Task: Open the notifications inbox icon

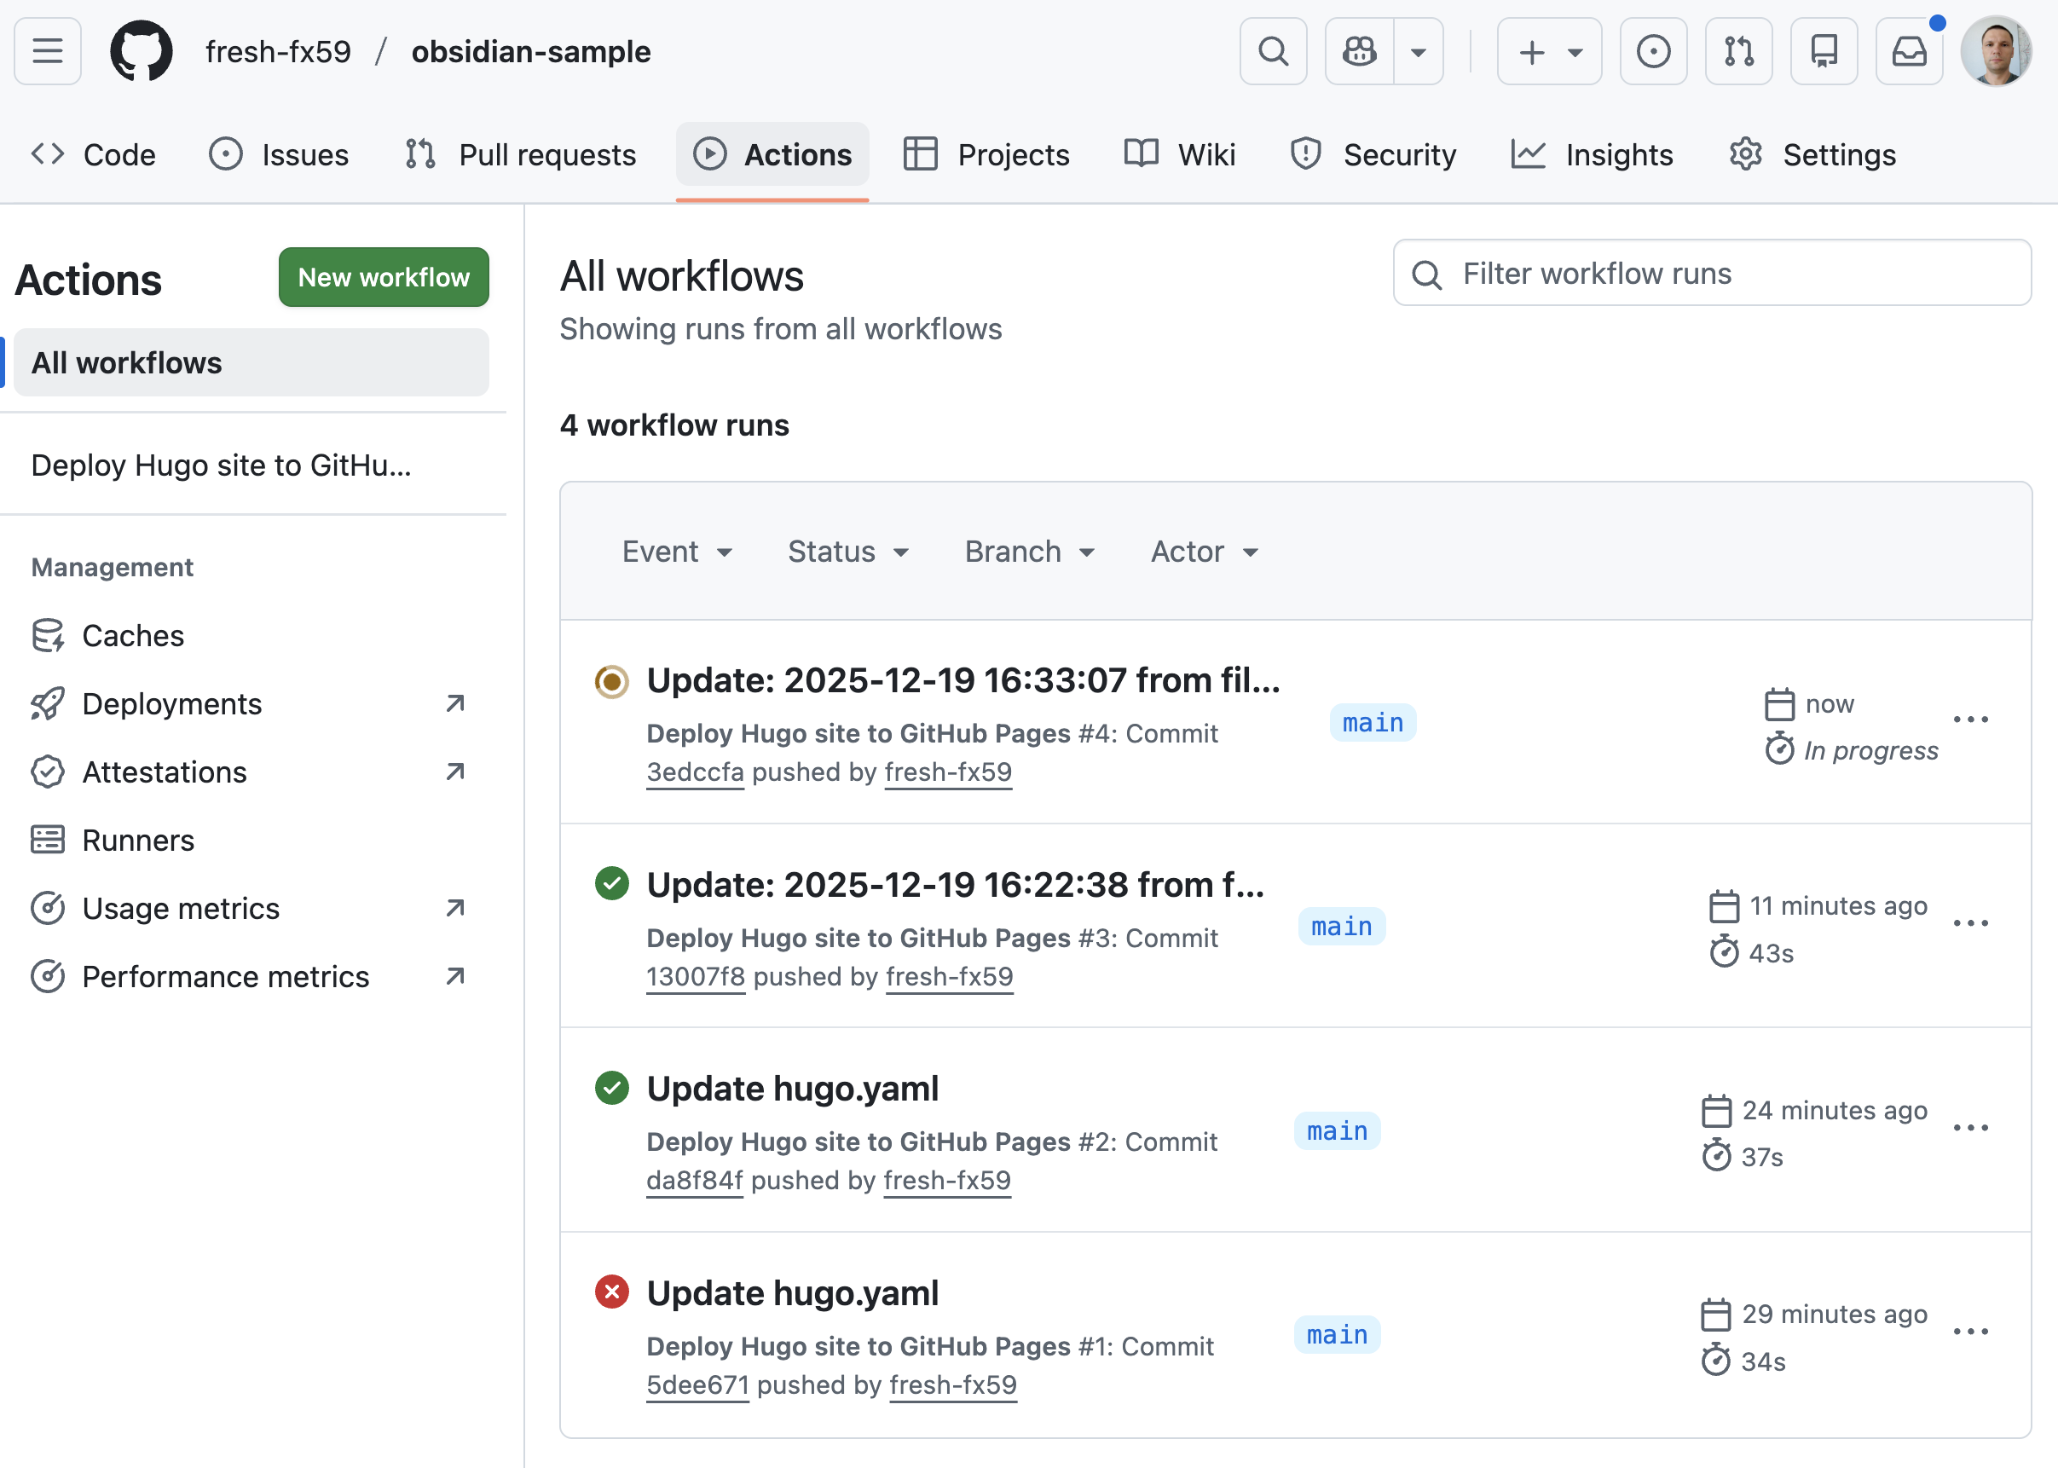Action: pos(1908,51)
